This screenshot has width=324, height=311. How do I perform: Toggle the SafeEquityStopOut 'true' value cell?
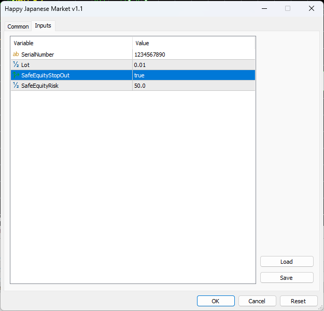pos(193,75)
